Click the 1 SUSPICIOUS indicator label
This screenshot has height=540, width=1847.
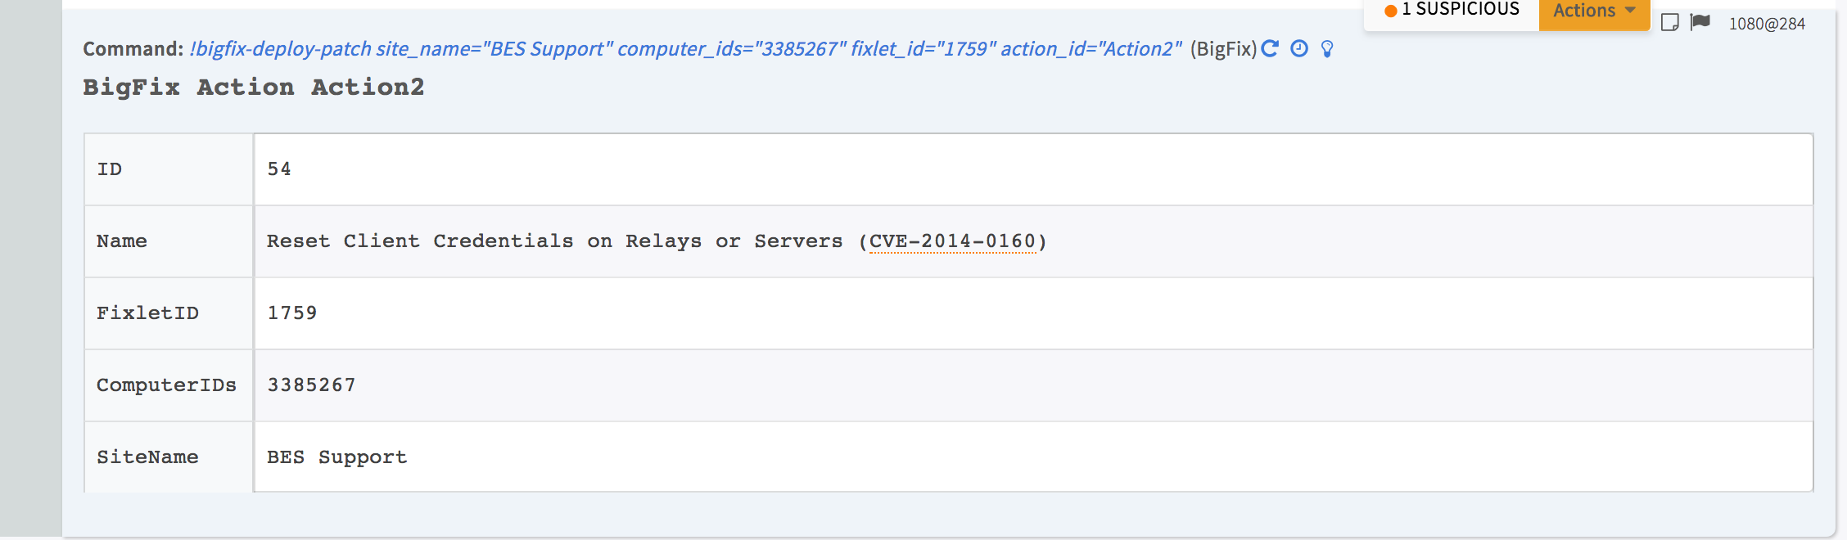1460,10
